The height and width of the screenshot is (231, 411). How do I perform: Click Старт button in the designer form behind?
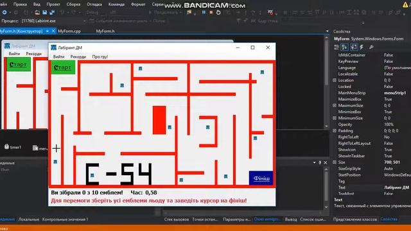click(19, 64)
